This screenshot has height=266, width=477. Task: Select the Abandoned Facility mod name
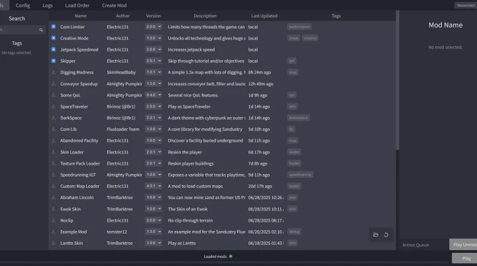tap(79, 140)
